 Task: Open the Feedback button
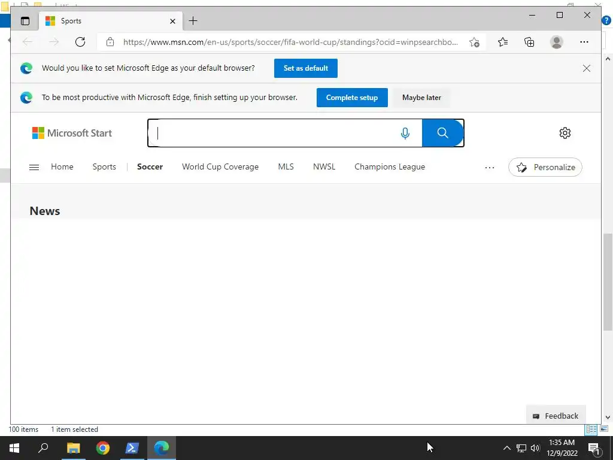point(556,416)
